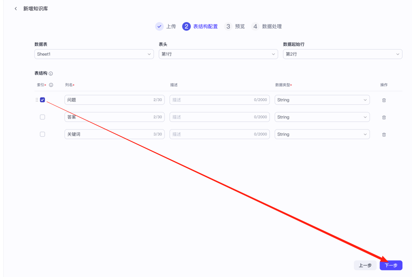
Task: Grab the drag handle of 问题 row
Action: [37, 100]
